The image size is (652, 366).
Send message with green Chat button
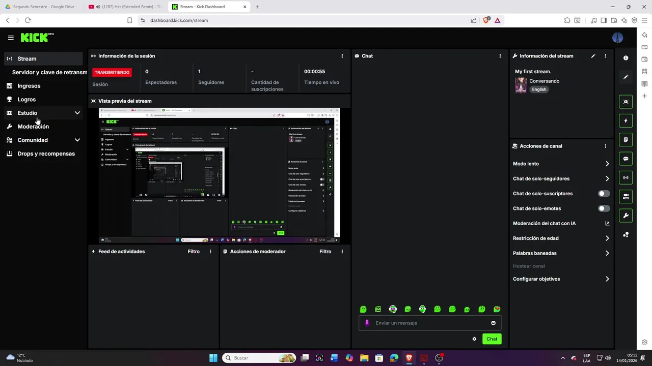click(492, 339)
